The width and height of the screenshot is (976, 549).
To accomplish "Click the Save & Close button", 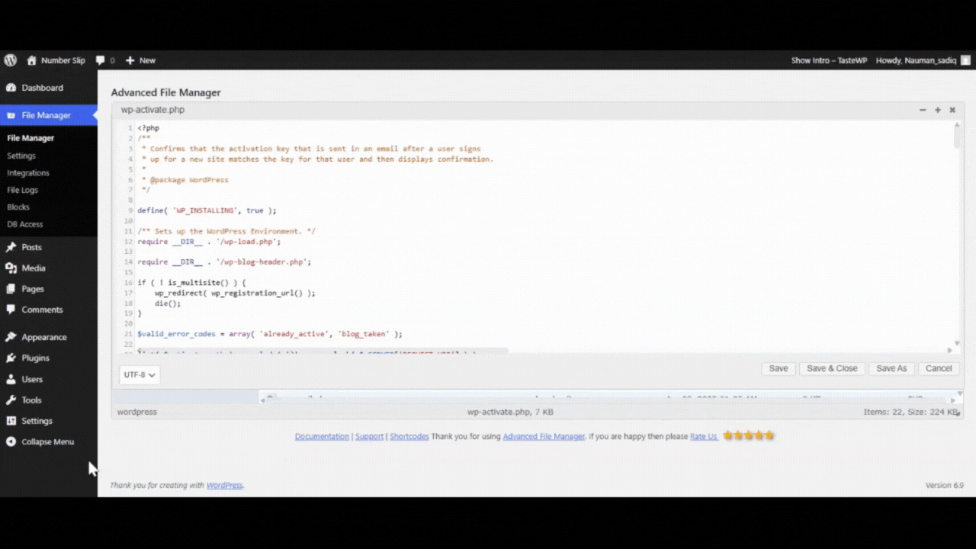I will [x=831, y=368].
